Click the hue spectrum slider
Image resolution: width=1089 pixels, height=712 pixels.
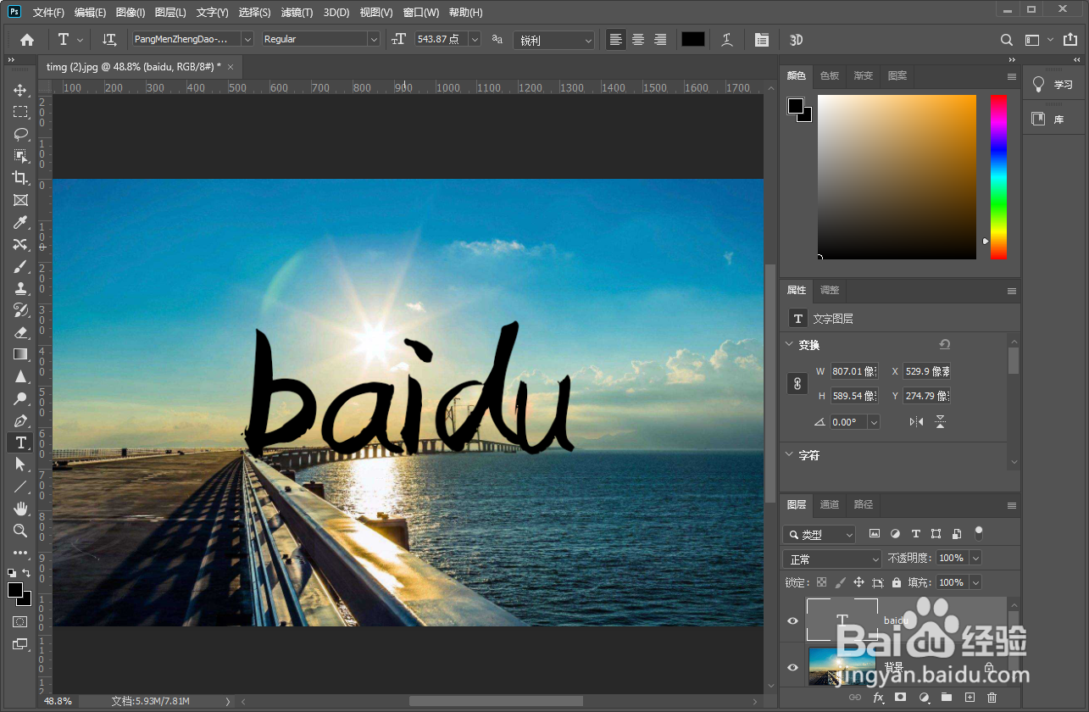tap(998, 176)
